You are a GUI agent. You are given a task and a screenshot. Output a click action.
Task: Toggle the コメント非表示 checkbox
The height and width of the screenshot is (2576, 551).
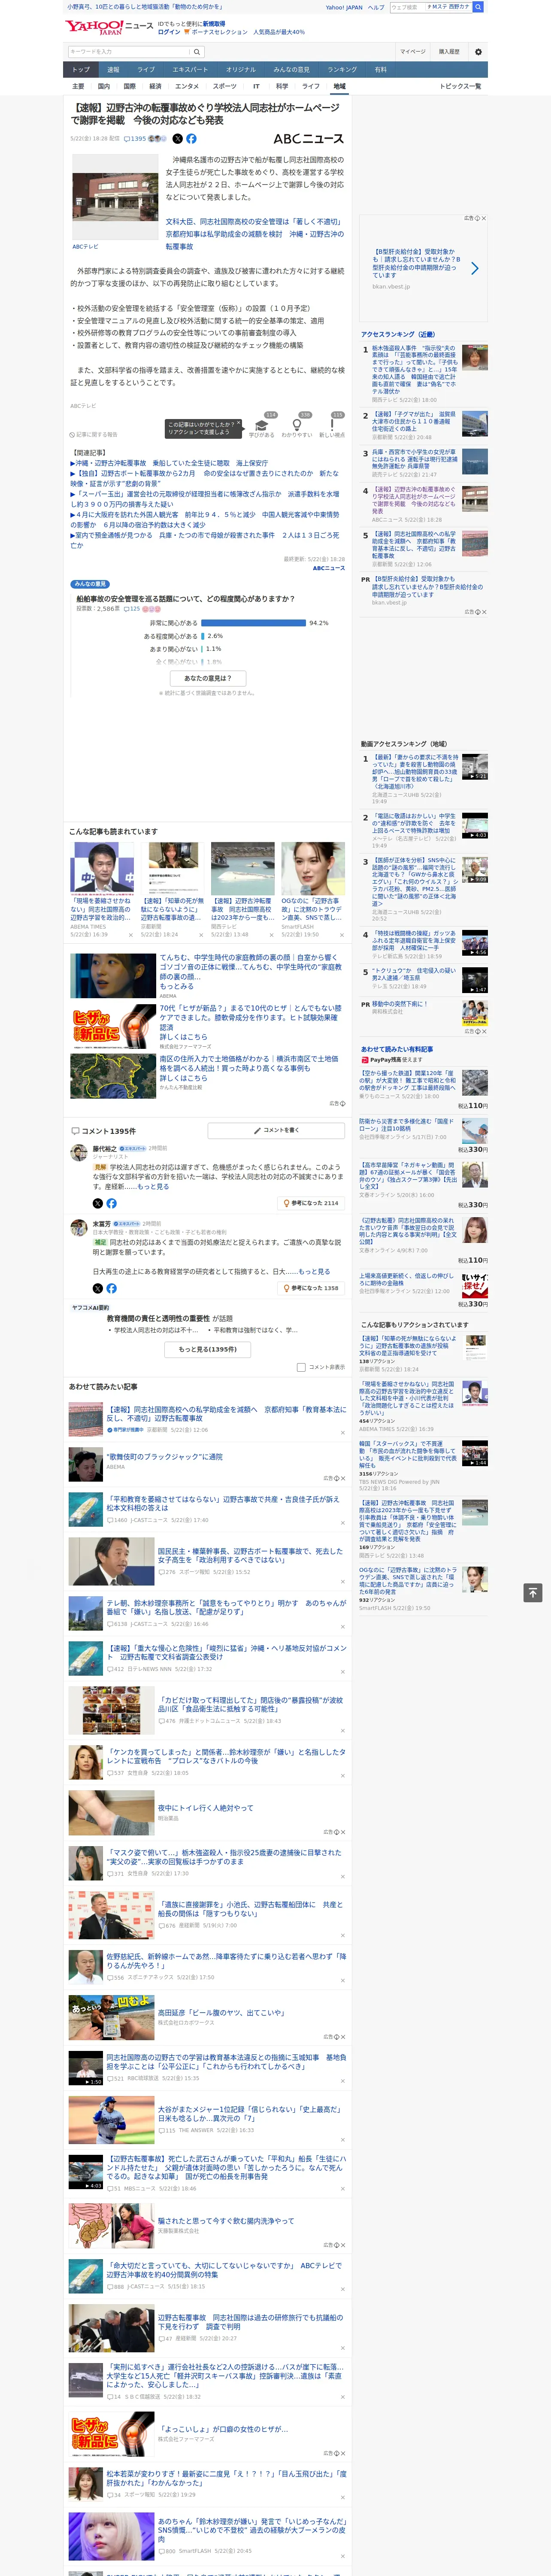point(301,1367)
